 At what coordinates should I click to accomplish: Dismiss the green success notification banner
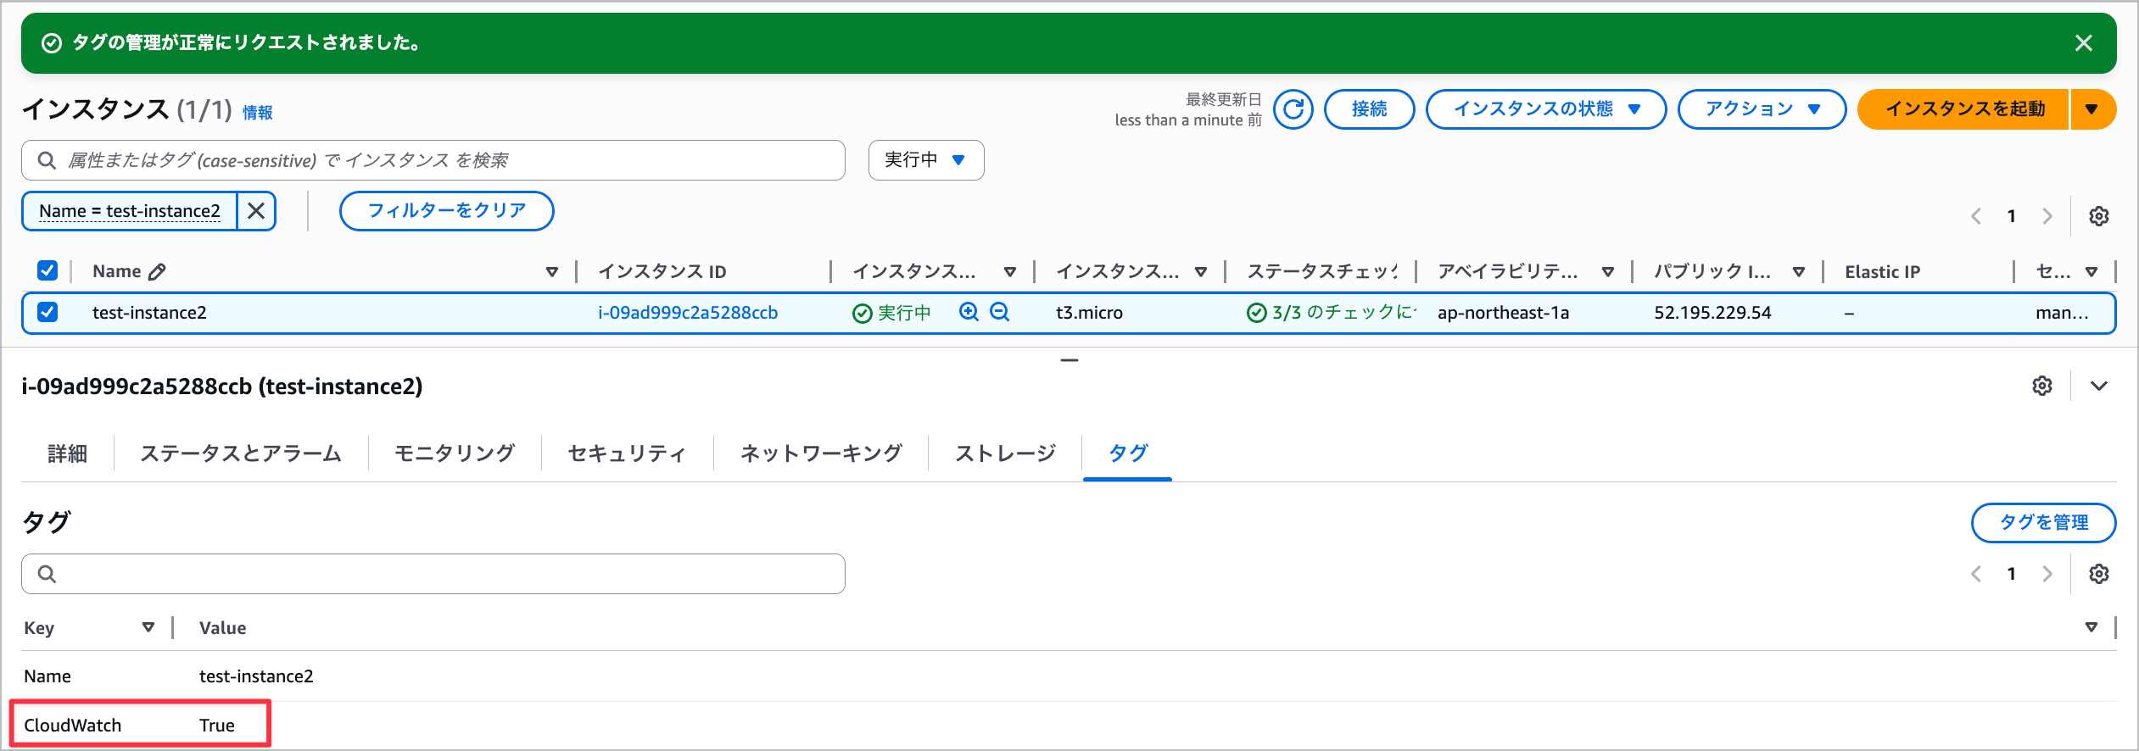pyautogui.click(x=2083, y=43)
